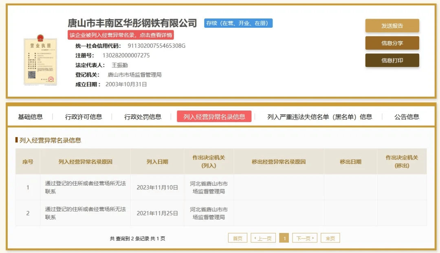Click company name 唐山市丰南区华彤钢铁有限公司
Viewport: 440px width, 253px height.
pos(132,23)
